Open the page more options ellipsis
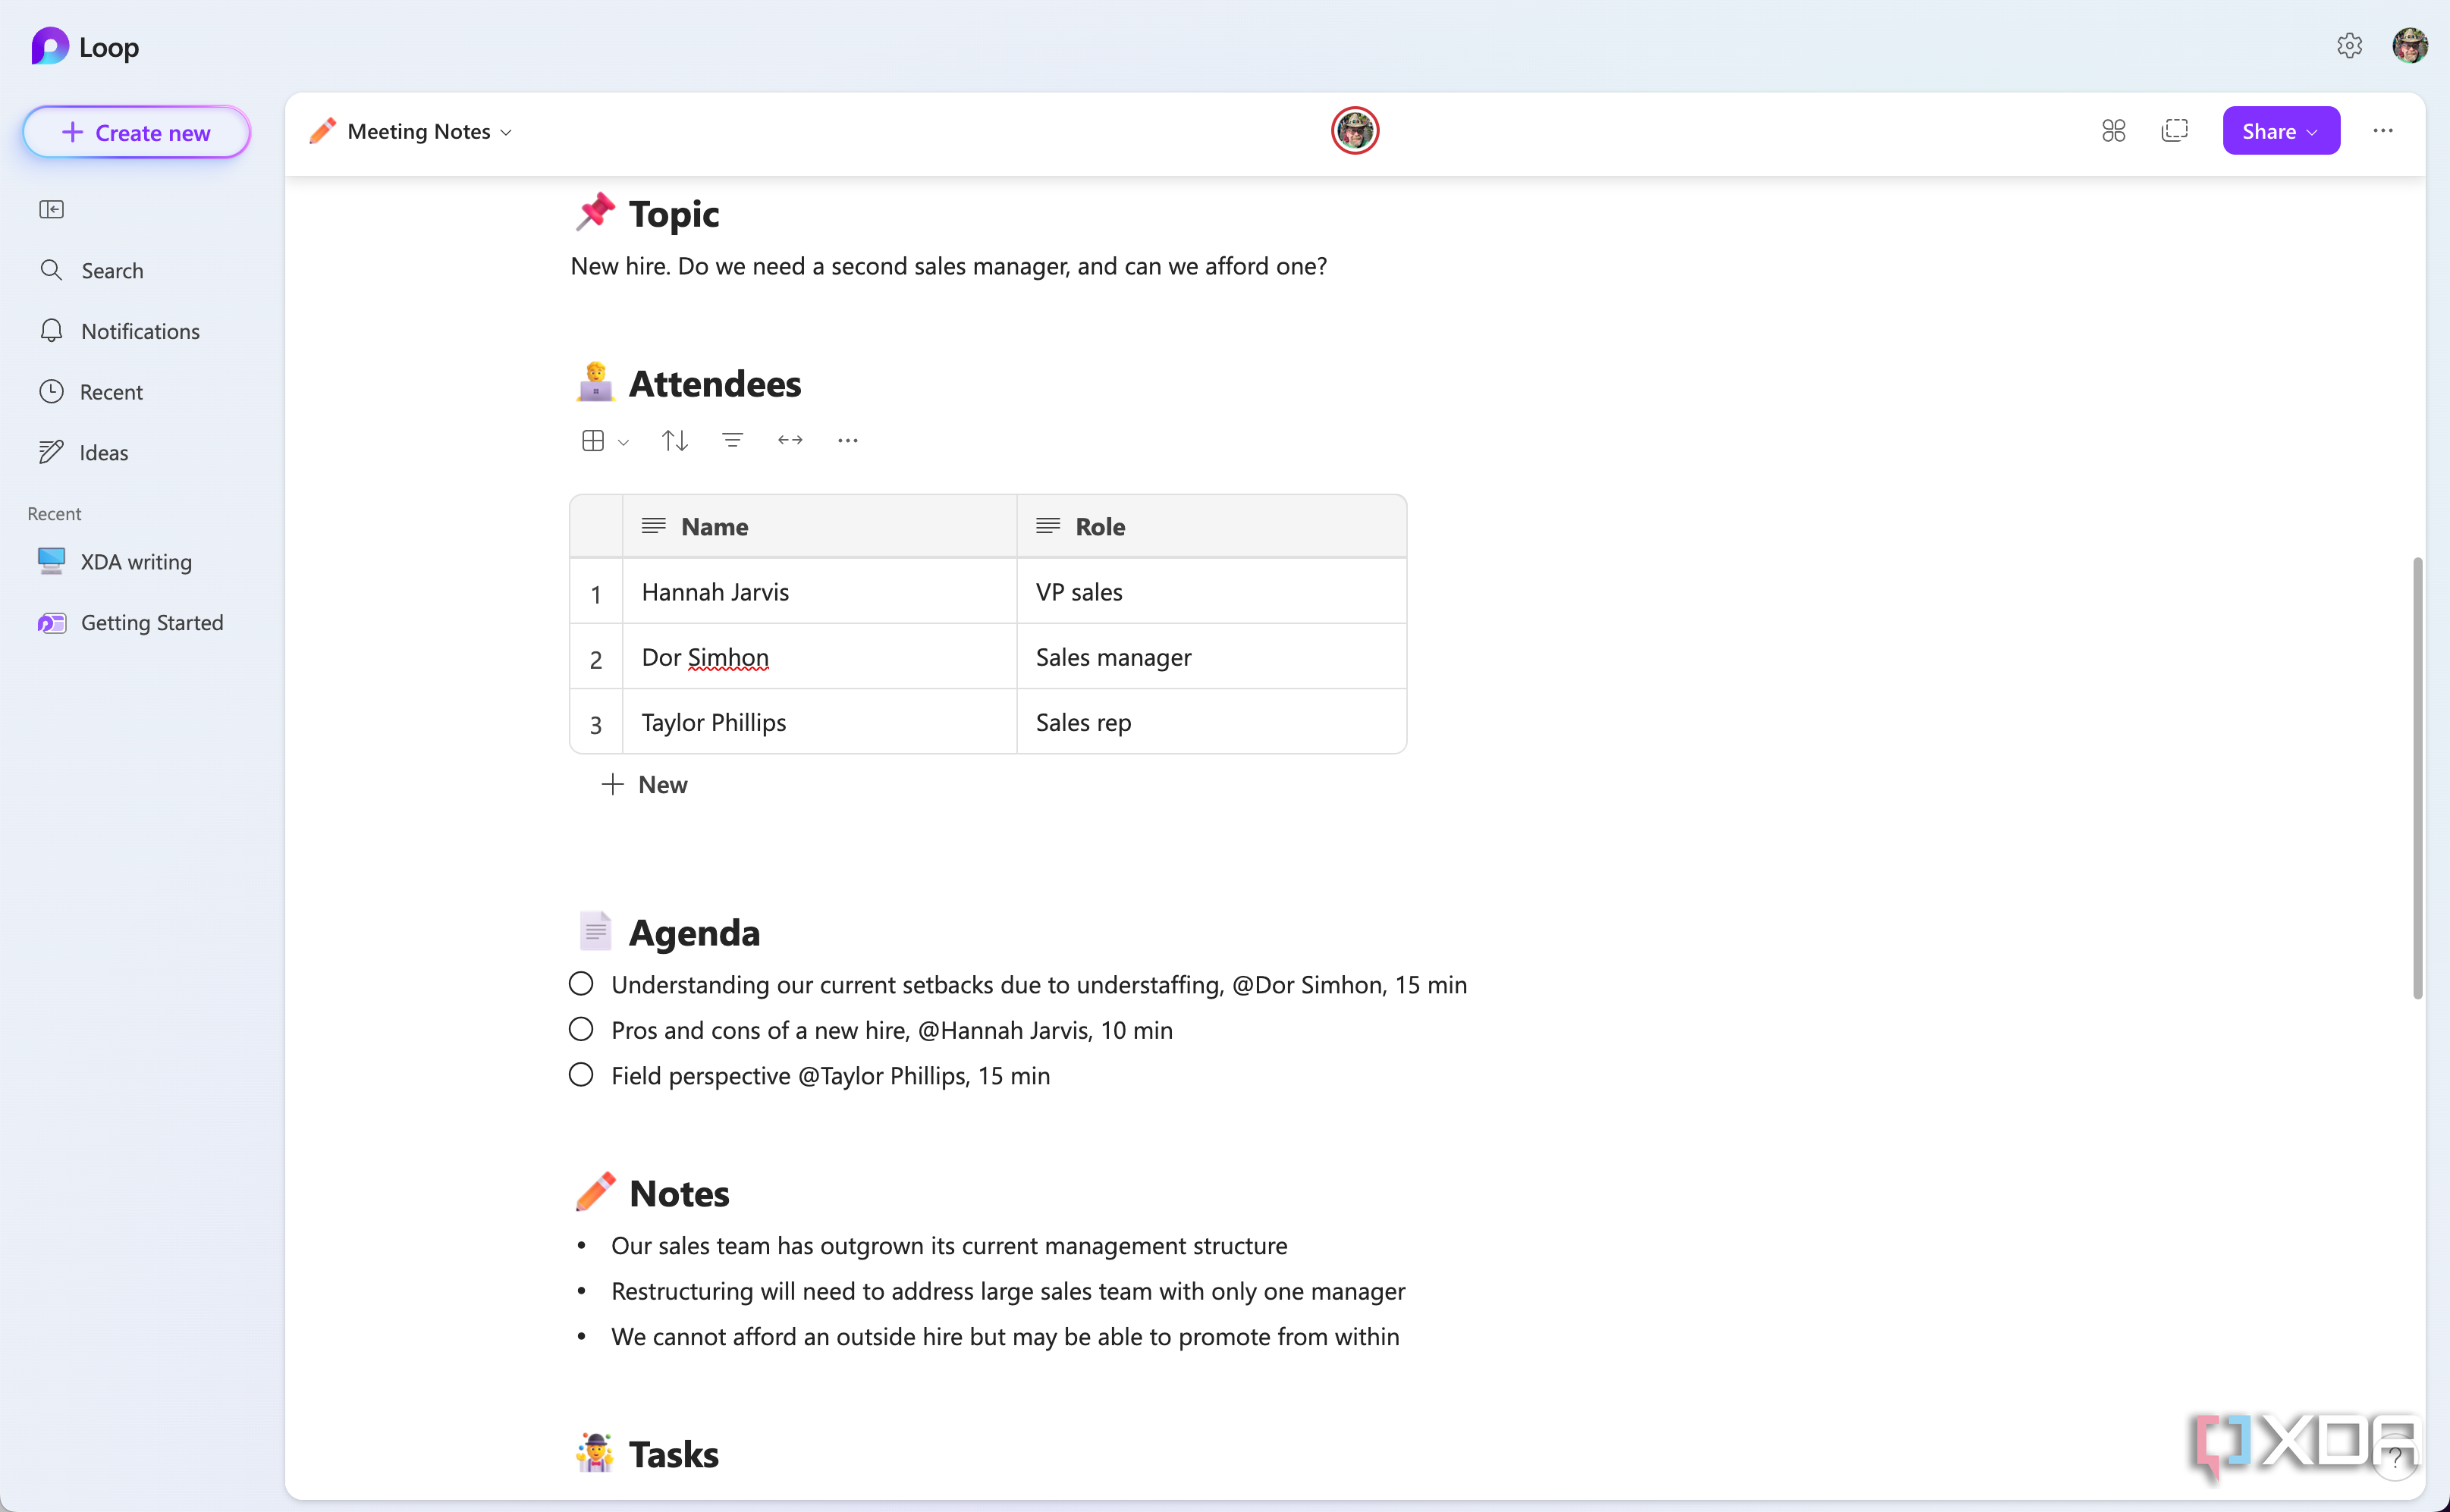Viewport: 2450px width, 1512px height. point(2383,131)
